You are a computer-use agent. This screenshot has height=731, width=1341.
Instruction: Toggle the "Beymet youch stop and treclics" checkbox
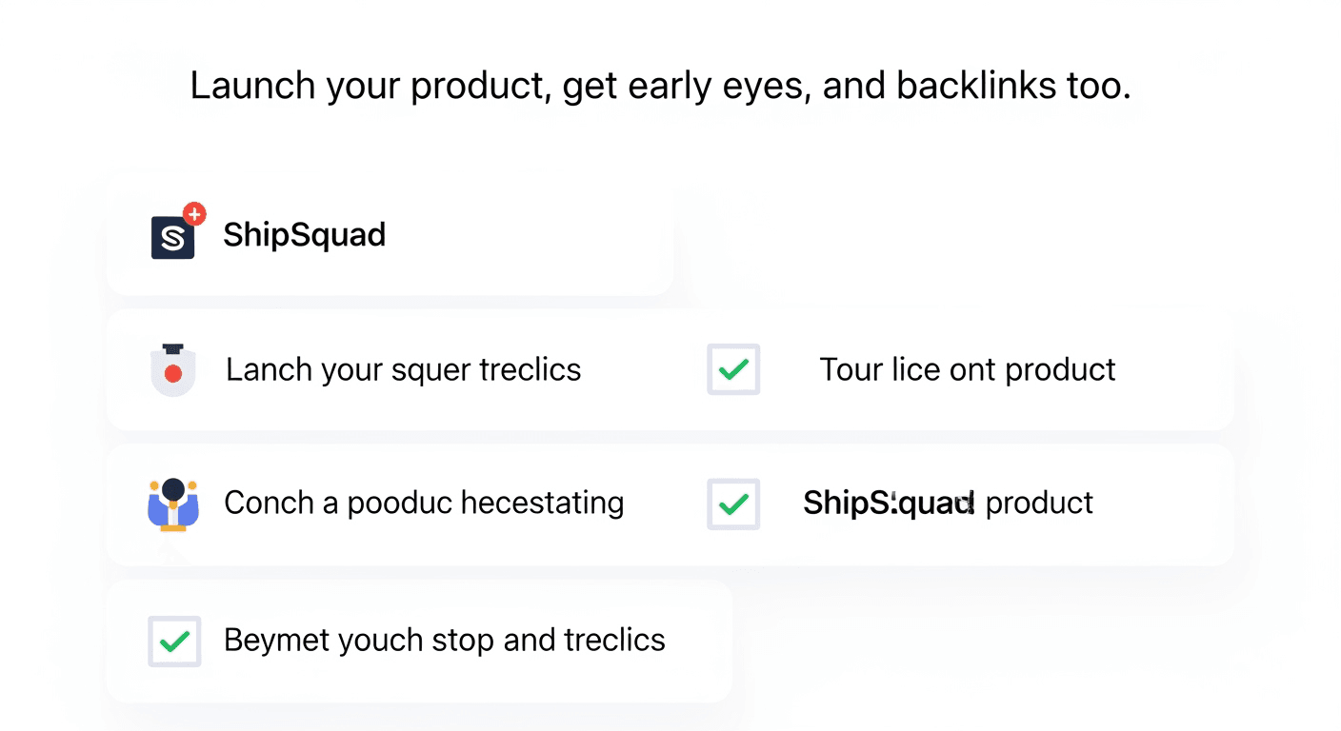tap(174, 641)
